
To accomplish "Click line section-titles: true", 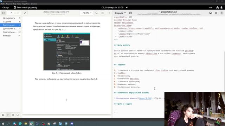I will tap(126, 20).
